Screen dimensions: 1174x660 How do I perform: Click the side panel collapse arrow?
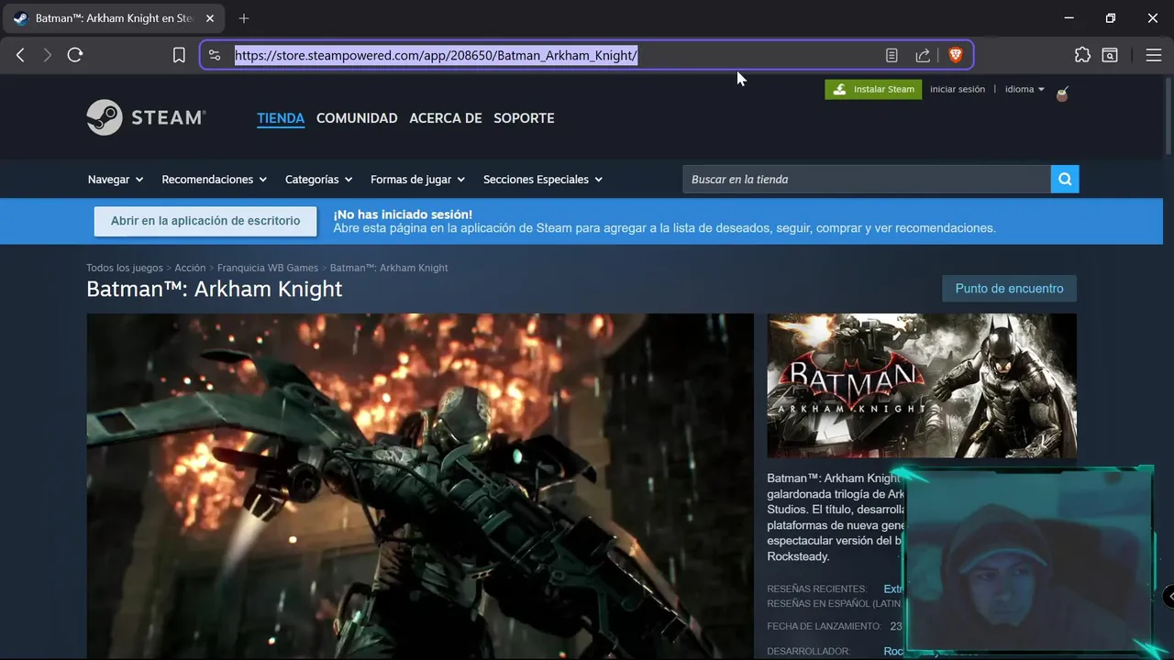tap(1168, 597)
